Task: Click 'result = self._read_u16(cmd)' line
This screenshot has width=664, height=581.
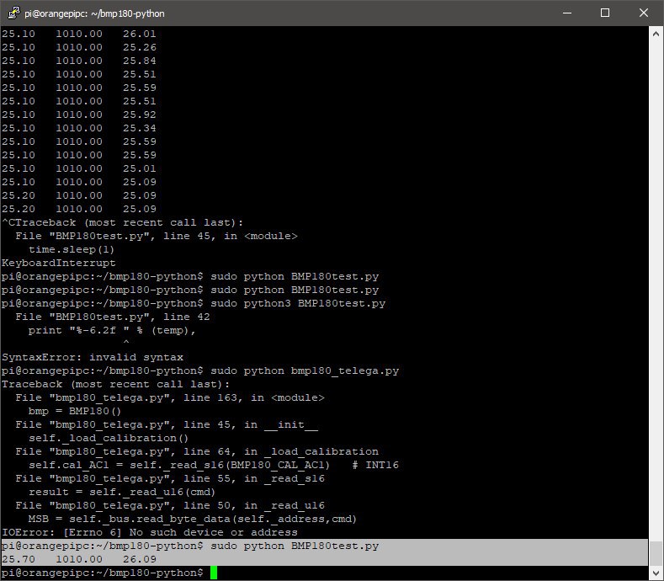Action: [x=122, y=492]
